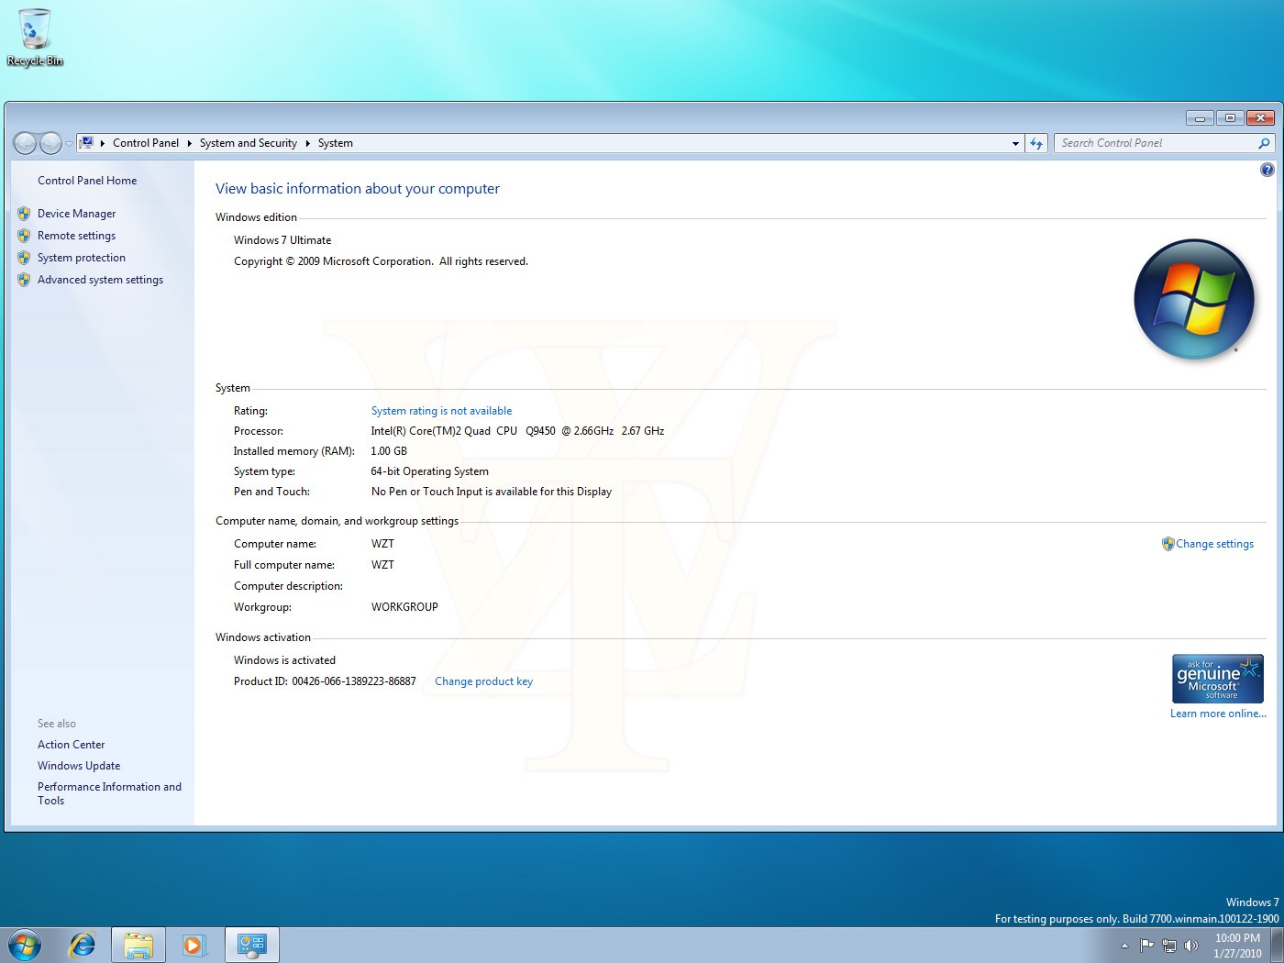Click the shield icon beside Advanced system settings
The height and width of the screenshot is (963, 1284).
pos(24,280)
